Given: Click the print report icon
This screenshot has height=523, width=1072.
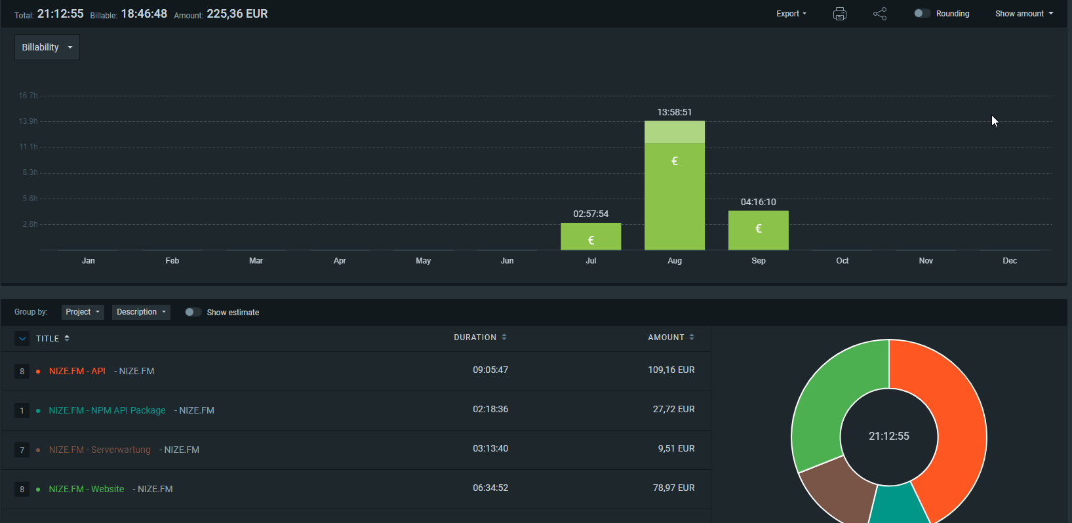Looking at the screenshot, I should (x=839, y=14).
